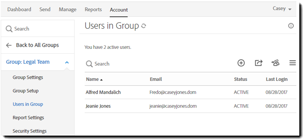Click the add user plus icon

[241, 63]
